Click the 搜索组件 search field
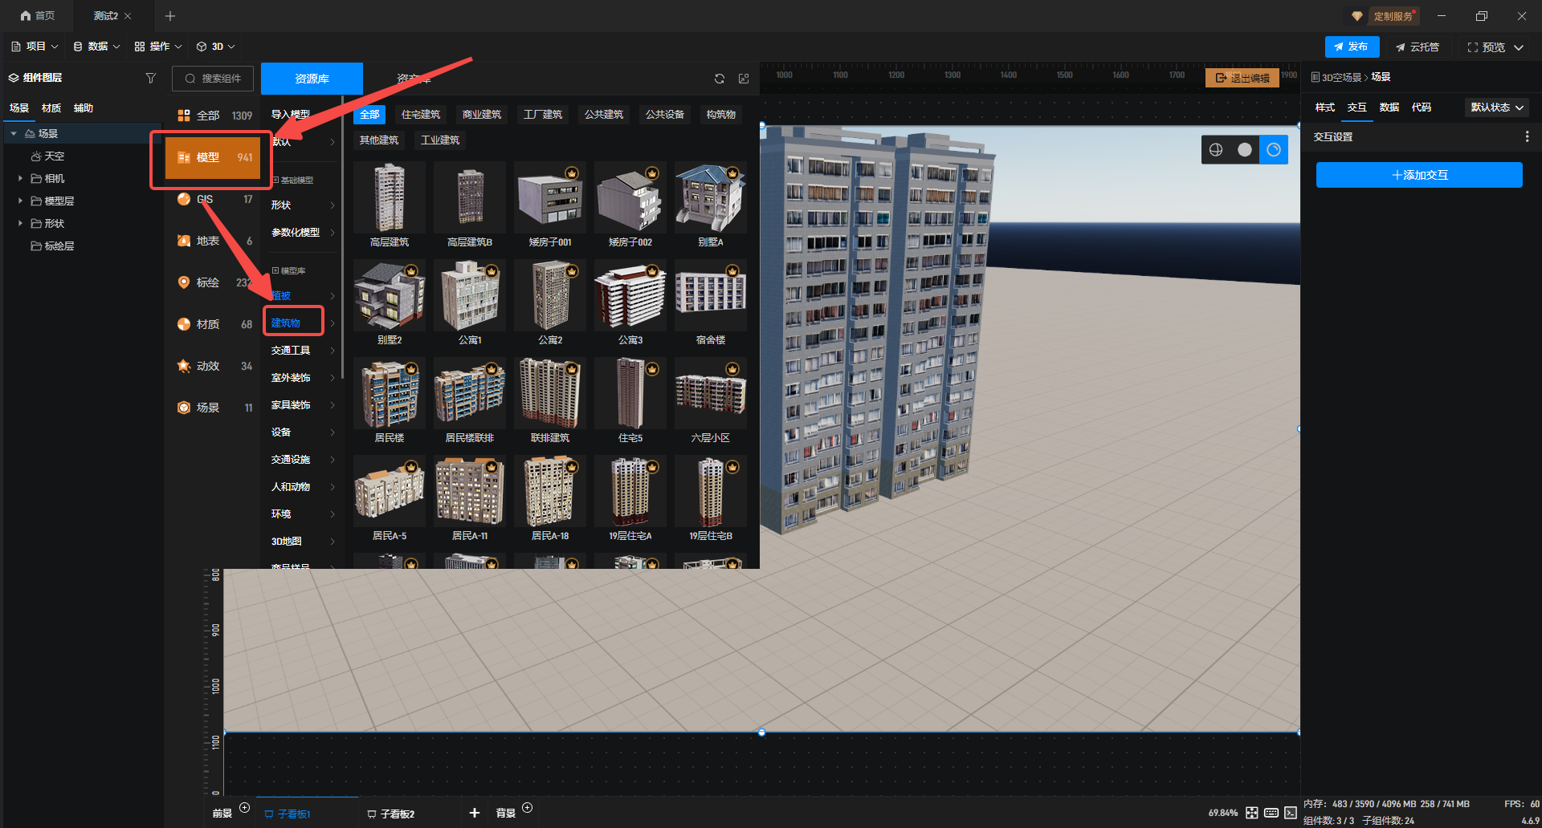 point(214,79)
